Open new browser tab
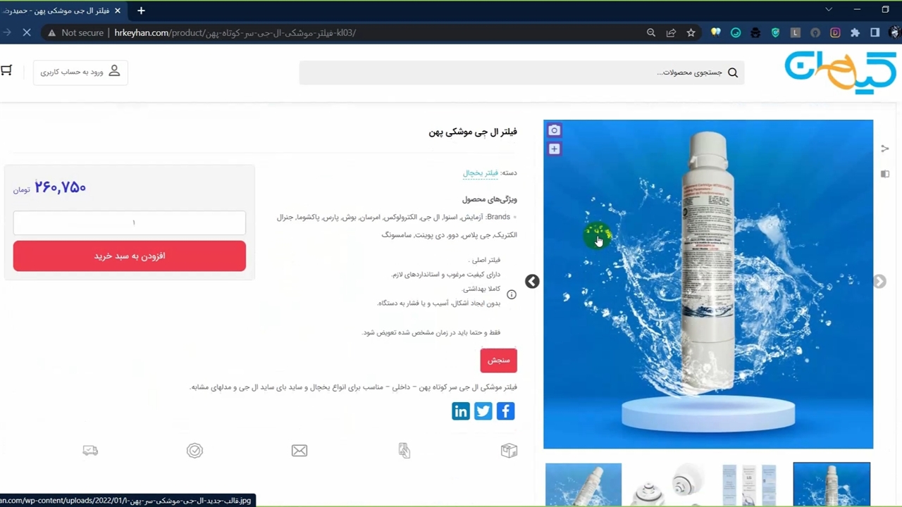The image size is (902, 507). (x=141, y=11)
